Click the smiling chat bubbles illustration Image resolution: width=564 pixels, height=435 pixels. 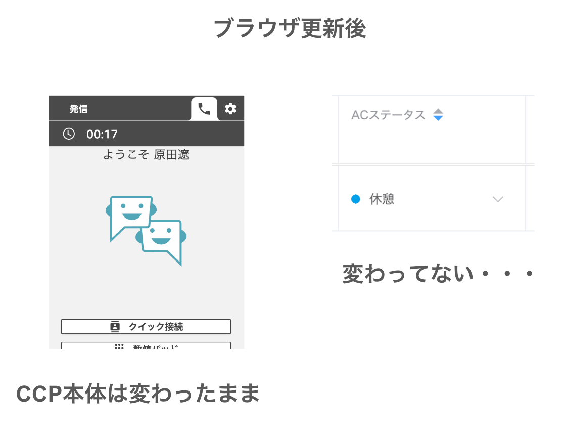click(x=146, y=231)
